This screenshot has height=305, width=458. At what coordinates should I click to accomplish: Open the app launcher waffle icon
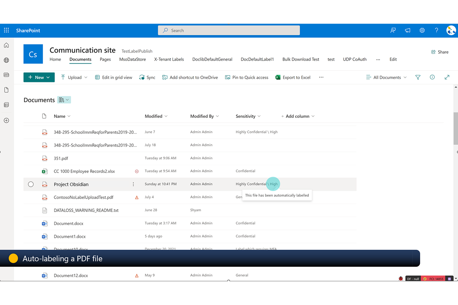click(6, 30)
